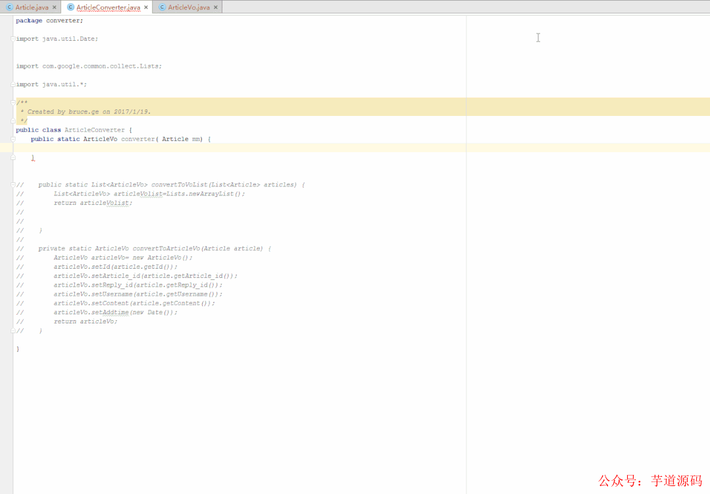Click the 'articleVolist=Lists.newArrayList()' commented line
This screenshot has width=710, height=494.
click(149, 194)
